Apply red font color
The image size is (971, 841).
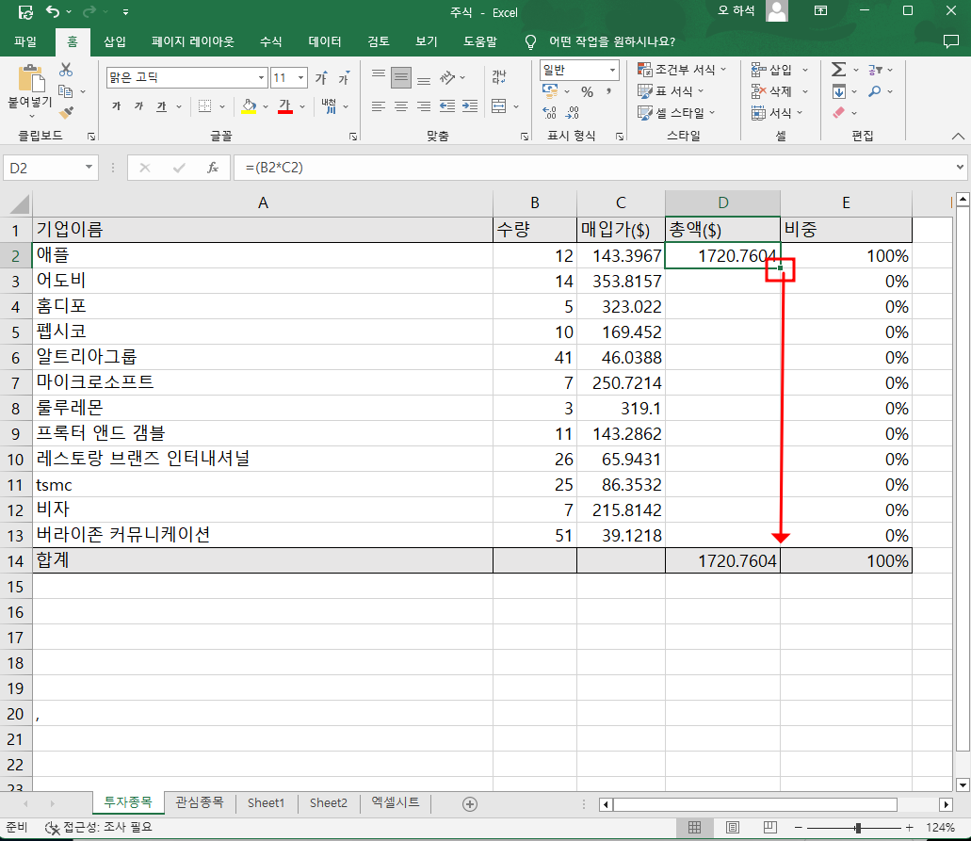[x=284, y=106]
